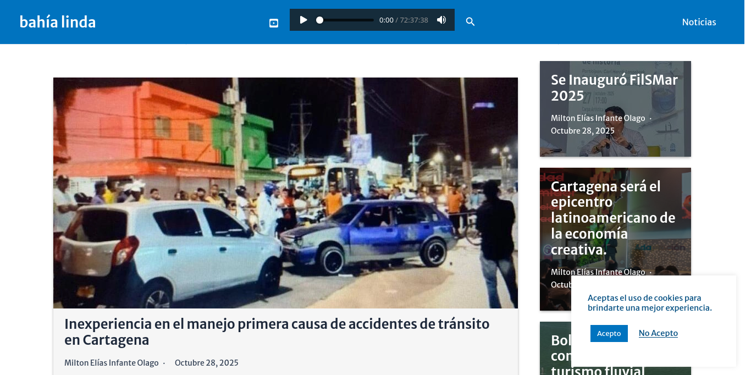Open the Noticias menu item
This screenshot has height=375, width=751.
699,22
